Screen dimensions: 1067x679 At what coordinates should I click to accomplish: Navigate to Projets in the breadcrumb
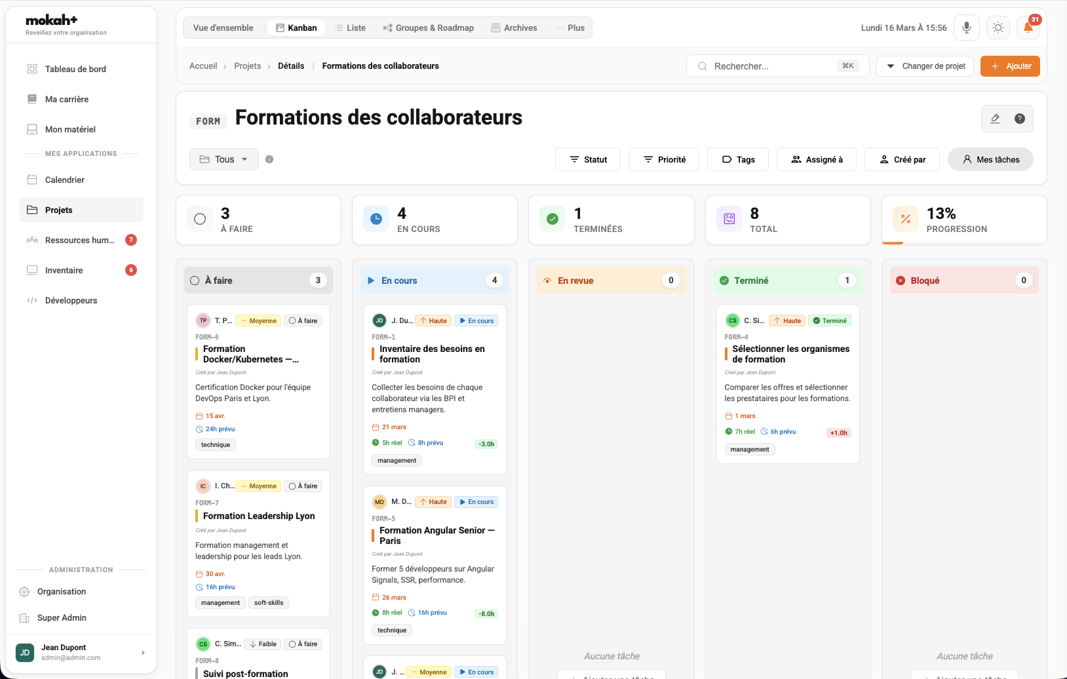coord(247,66)
